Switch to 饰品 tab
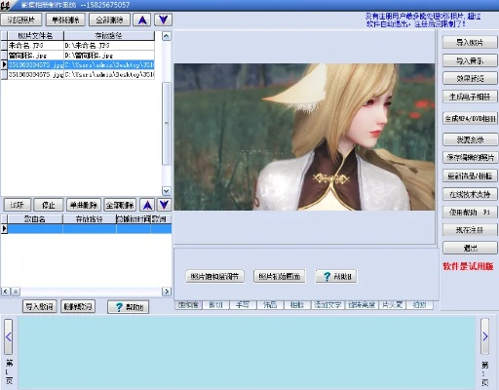This screenshot has height=390, width=499. click(x=270, y=305)
